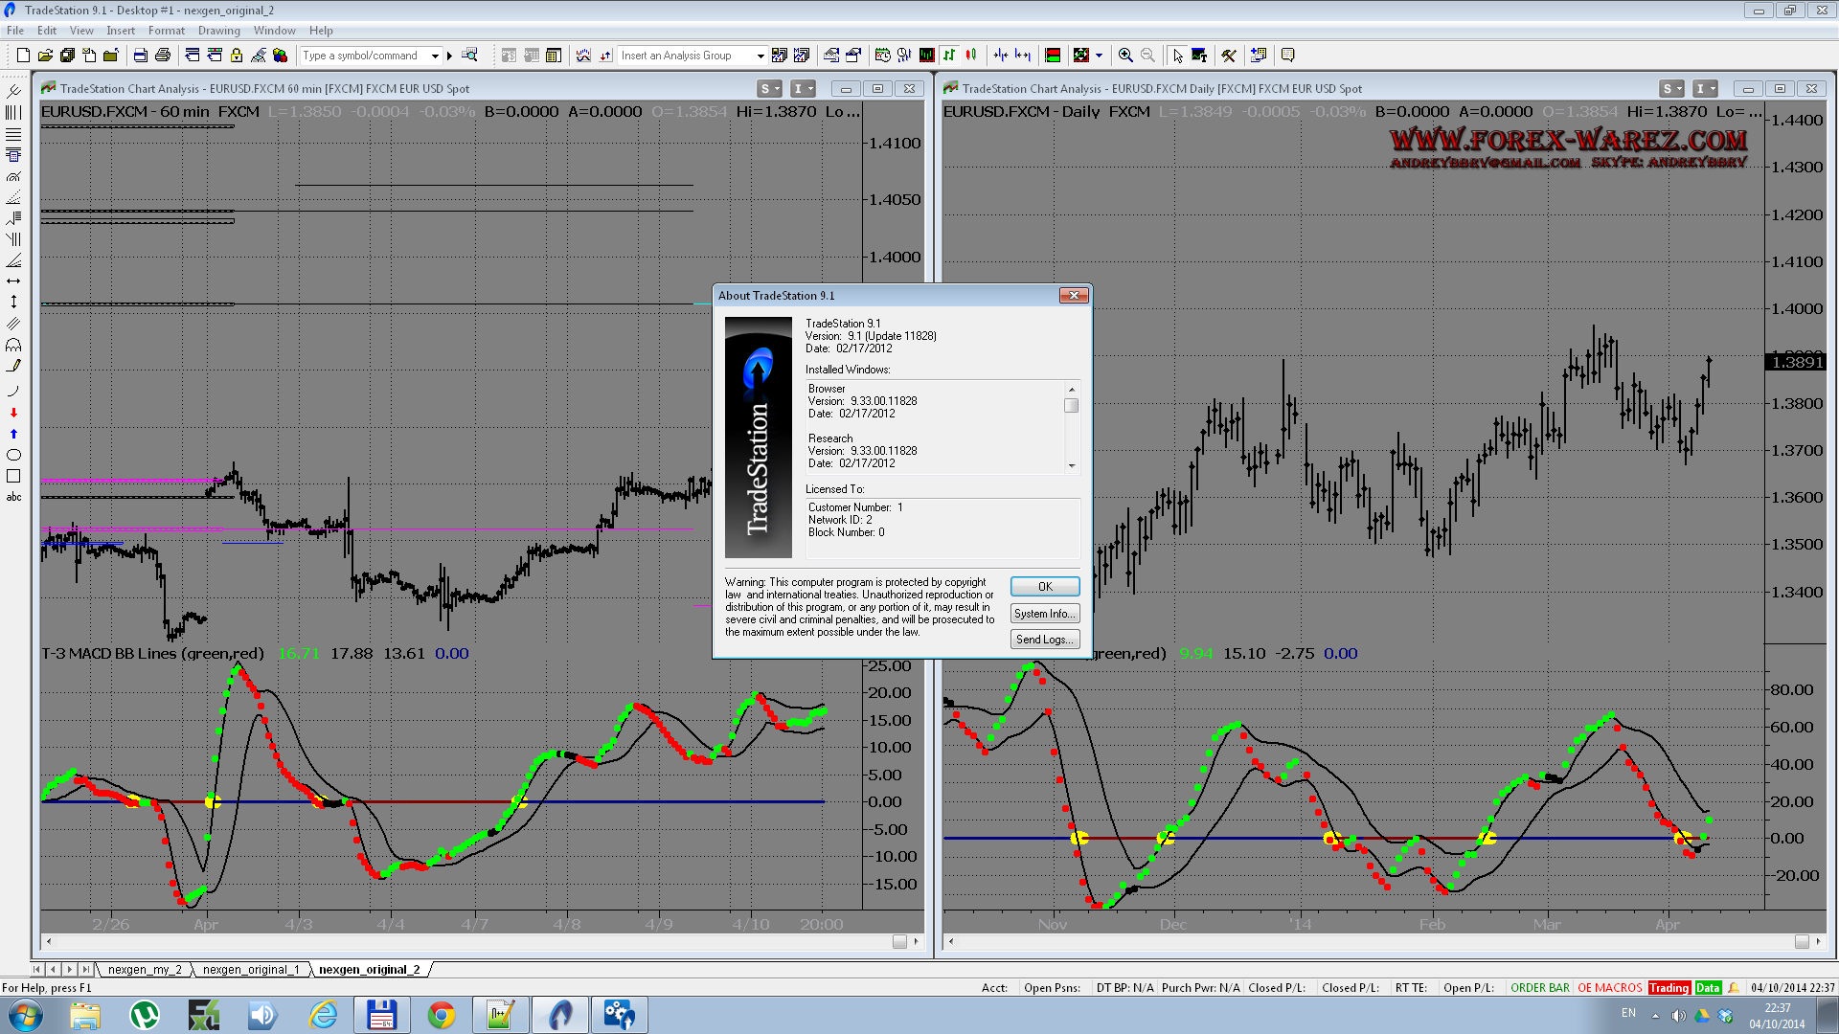This screenshot has width=1839, height=1034.
Task: Toggle the red Trading status indicator
Action: coord(1669,988)
